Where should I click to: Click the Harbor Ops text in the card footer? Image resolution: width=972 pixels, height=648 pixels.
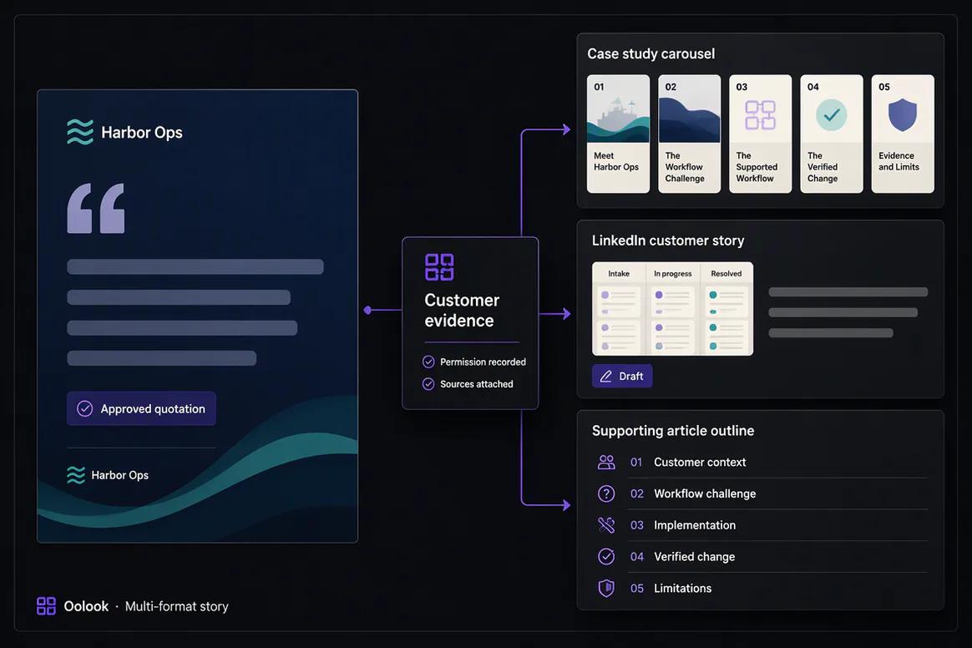click(119, 475)
